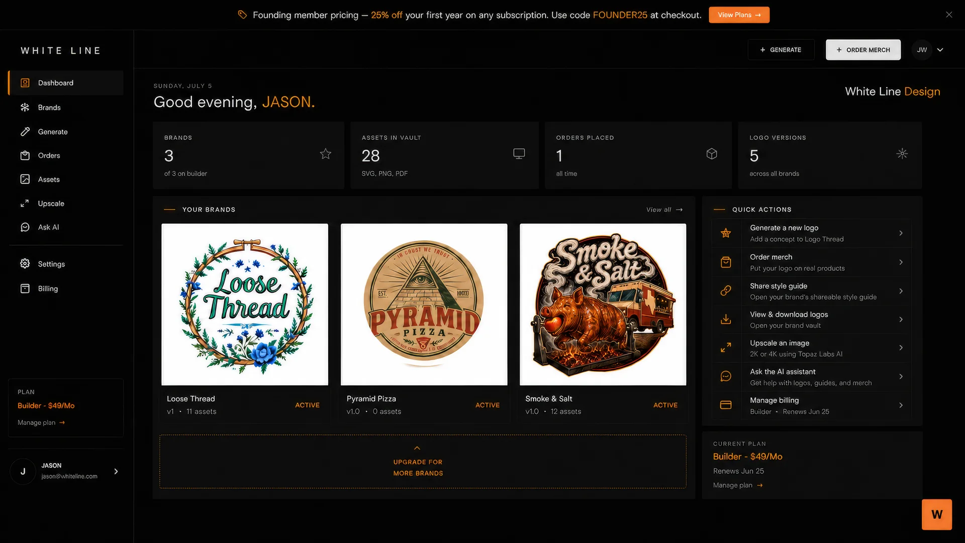The width and height of the screenshot is (965, 543).
Task: Click card icon beside Manage billing
Action: (726, 405)
